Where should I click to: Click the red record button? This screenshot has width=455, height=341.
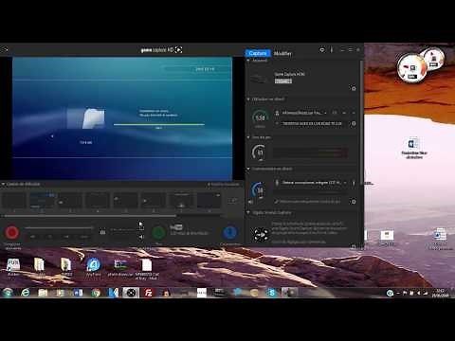12,232
